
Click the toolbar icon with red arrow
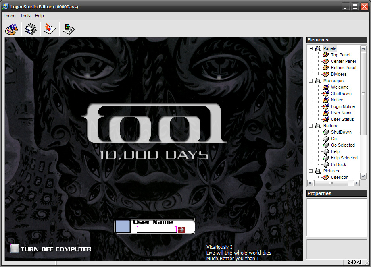50,29
